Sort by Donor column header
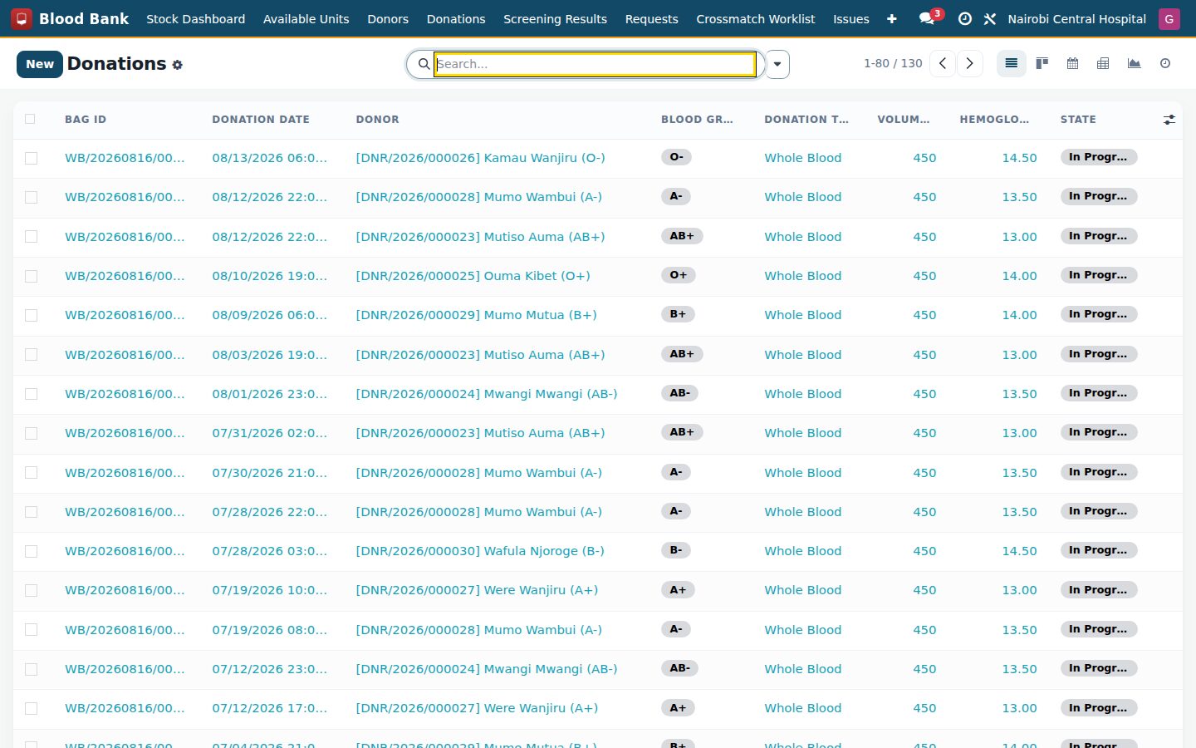 (x=377, y=120)
